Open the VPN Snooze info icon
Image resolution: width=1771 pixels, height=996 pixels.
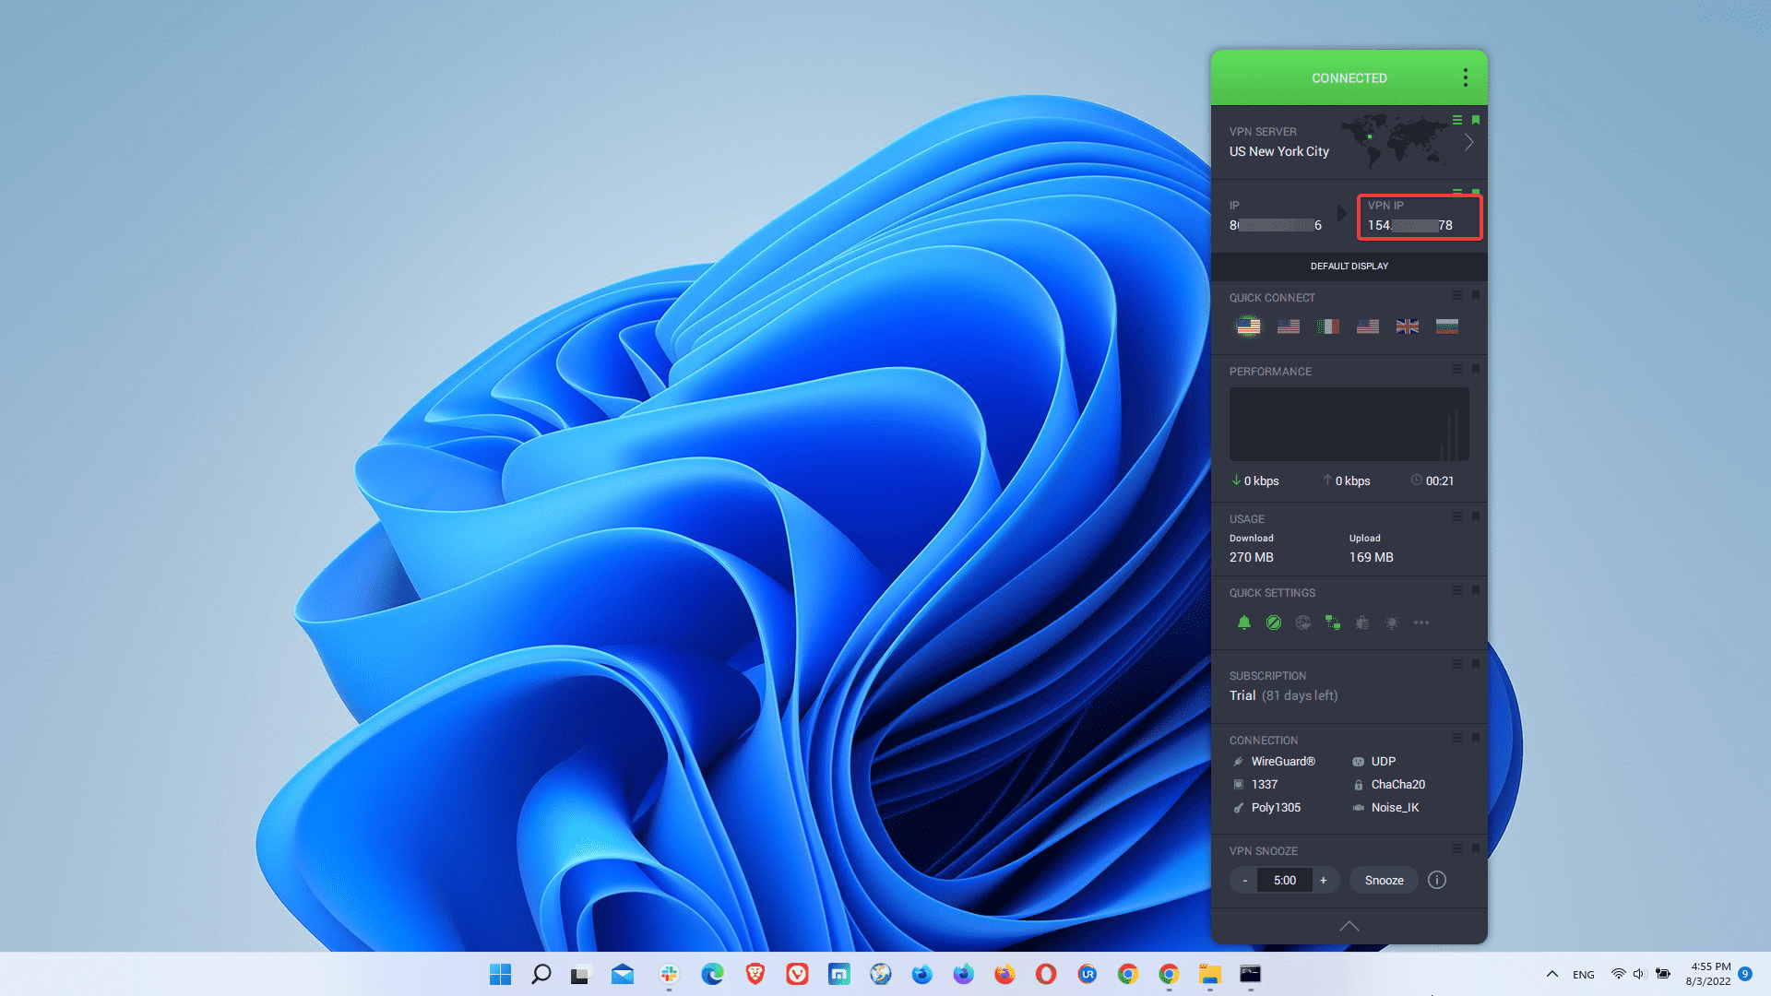tap(1437, 880)
